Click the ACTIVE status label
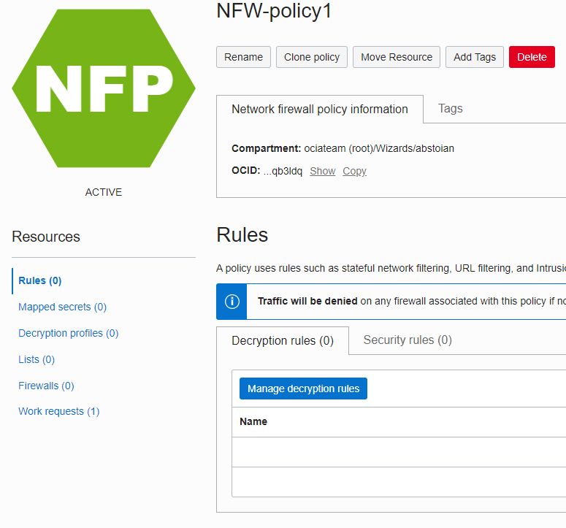 (x=104, y=192)
